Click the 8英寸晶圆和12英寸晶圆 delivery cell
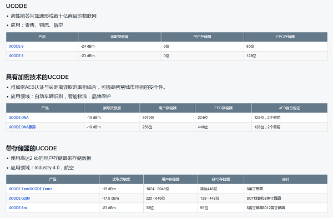 [x=286, y=208]
